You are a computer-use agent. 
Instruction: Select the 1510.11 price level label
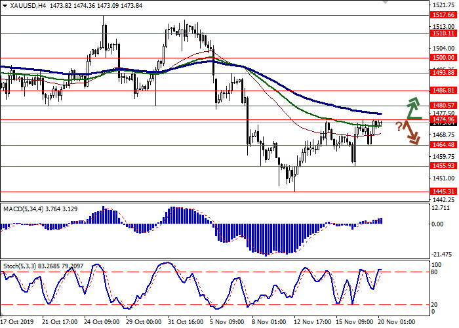(440, 32)
